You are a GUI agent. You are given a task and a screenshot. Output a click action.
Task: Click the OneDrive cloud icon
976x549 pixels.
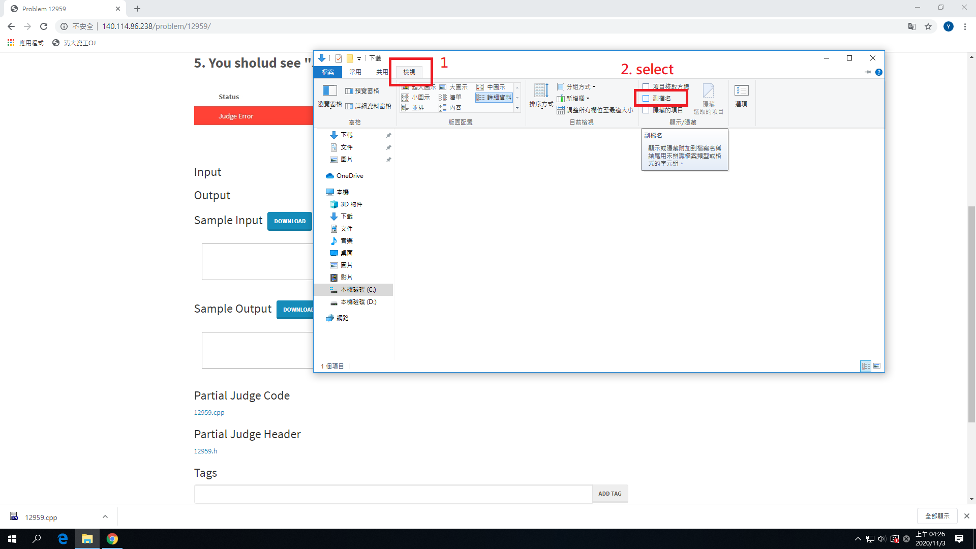coord(330,176)
